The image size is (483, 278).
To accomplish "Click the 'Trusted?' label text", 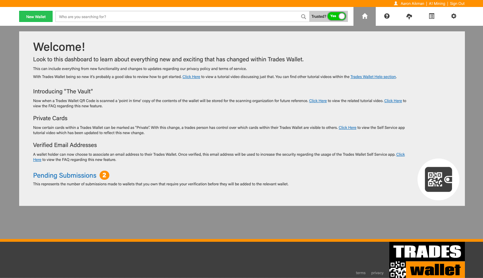I will pos(319,17).
